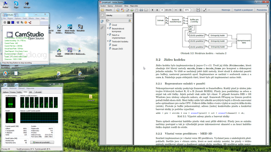Click the email envelope icon in Adobe Reader

click(x=146, y=10)
